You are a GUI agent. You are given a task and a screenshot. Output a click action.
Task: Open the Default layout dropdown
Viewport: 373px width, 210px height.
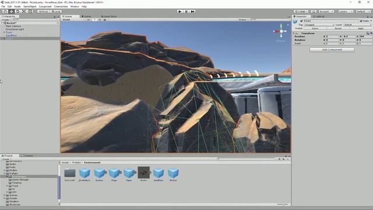click(x=363, y=12)
